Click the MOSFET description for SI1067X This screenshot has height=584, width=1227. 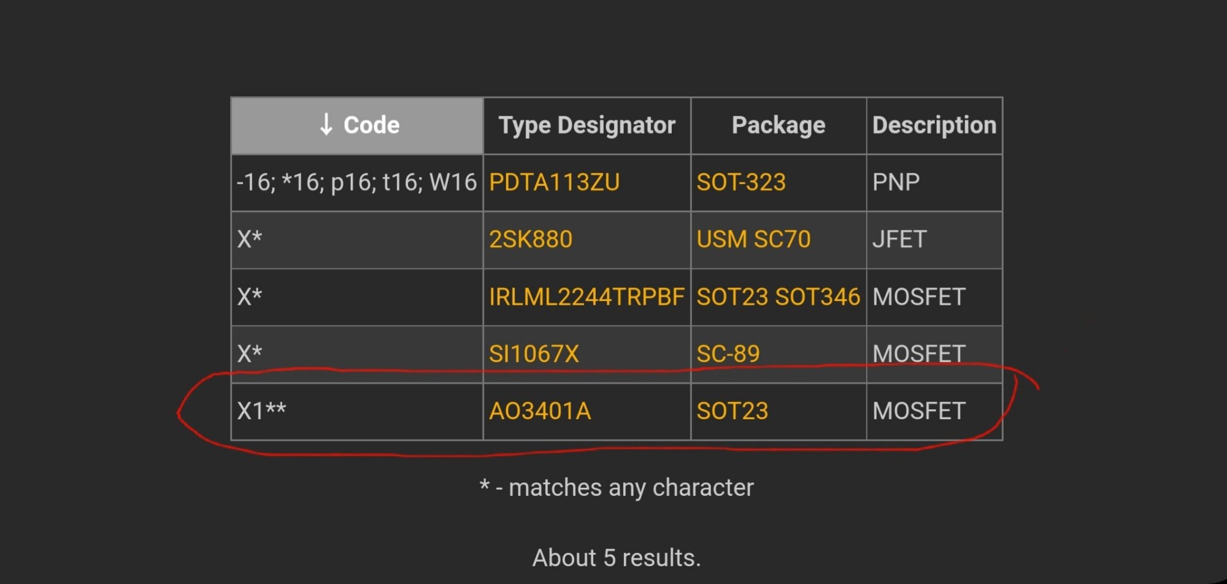pyautogui.click(x=934, y=354)
